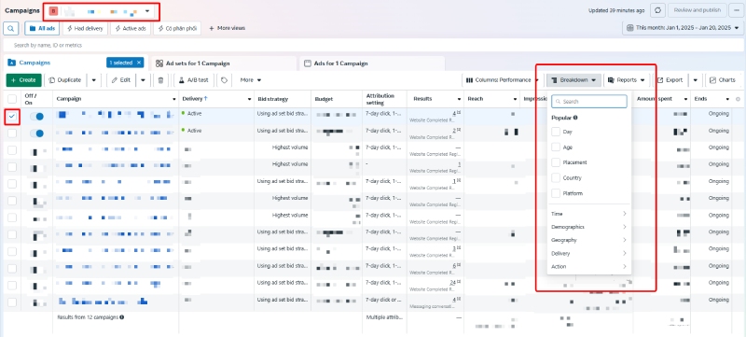Open the three-dot more options menu
The width and height of the screenshot is (746, 337).
point(737,10)
